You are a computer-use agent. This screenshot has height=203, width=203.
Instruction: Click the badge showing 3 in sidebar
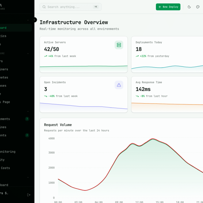click(x=27, y=119)
